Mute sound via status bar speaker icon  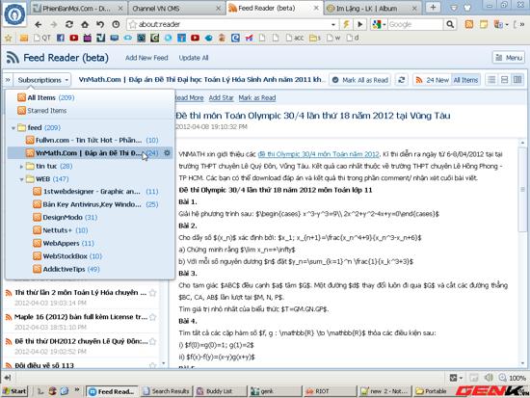click(x=489, y=378)
